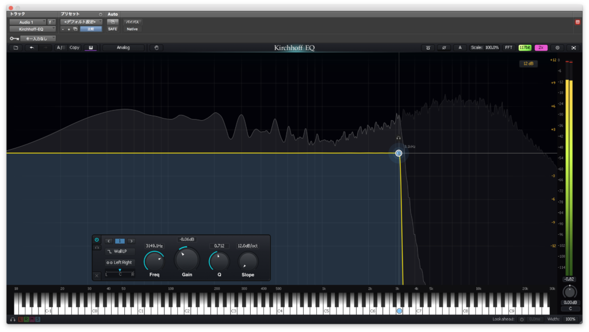Open the キー入力なし key input dropdown
The width and height of the screenshot is (589, 332).
(x=38, y=39)
